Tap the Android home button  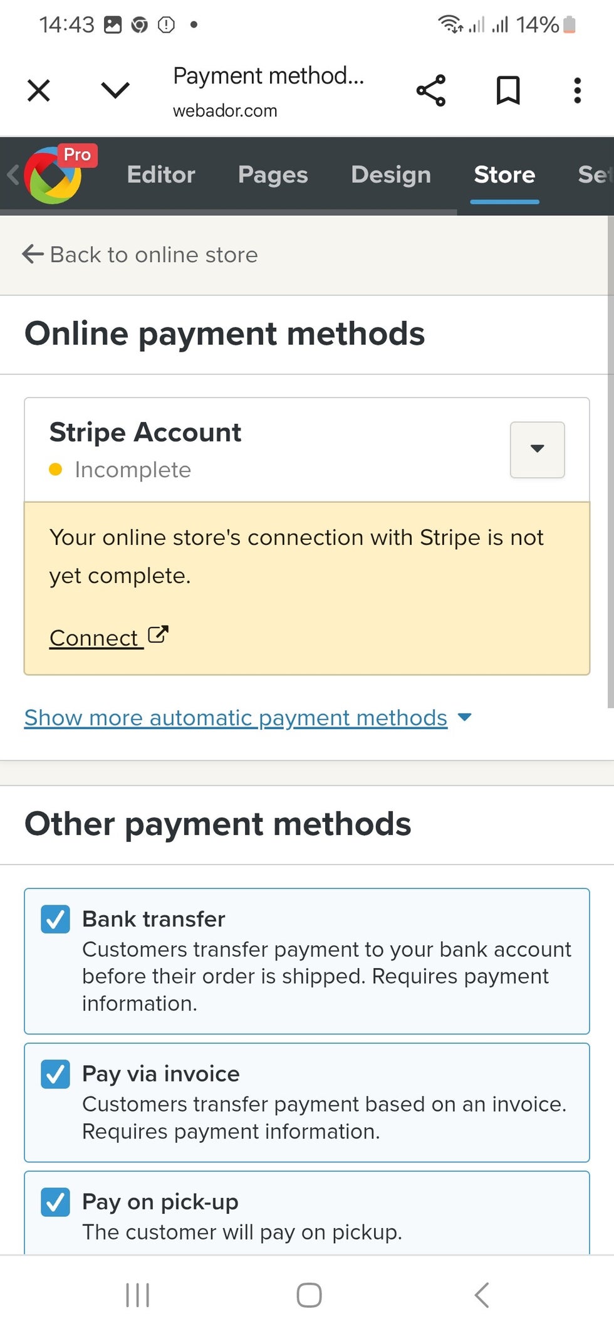(309, 1295)
